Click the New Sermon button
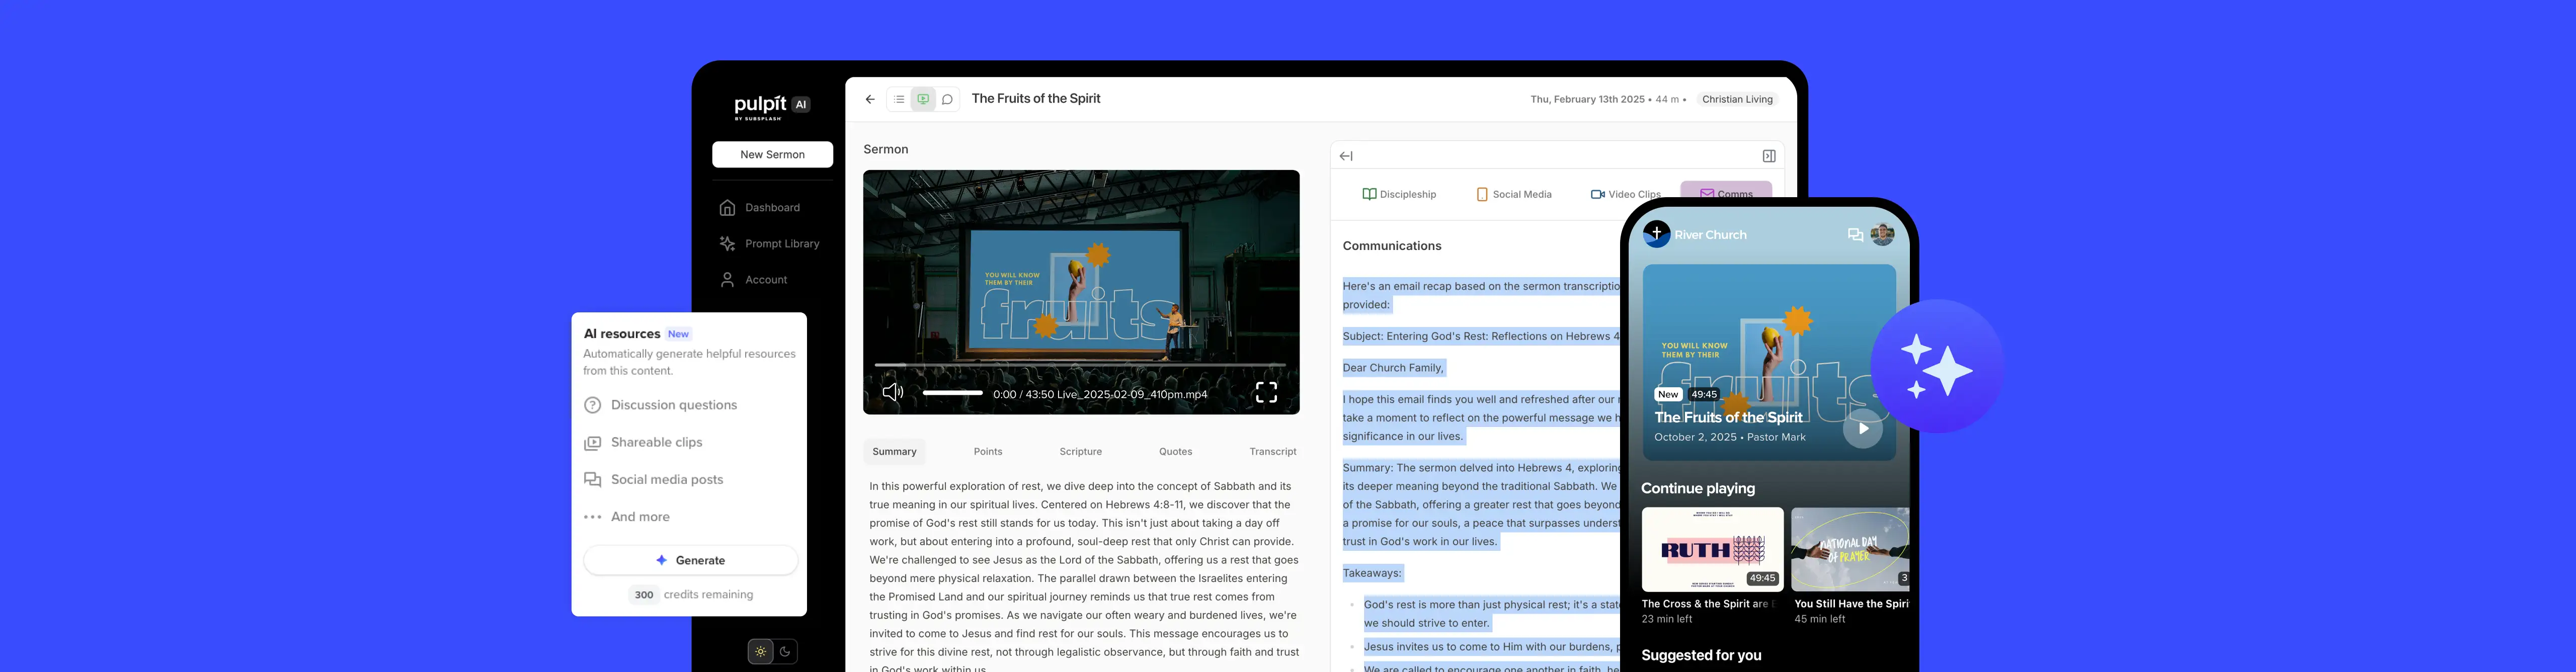This screenshot has height=672, width=2576. 772,154
